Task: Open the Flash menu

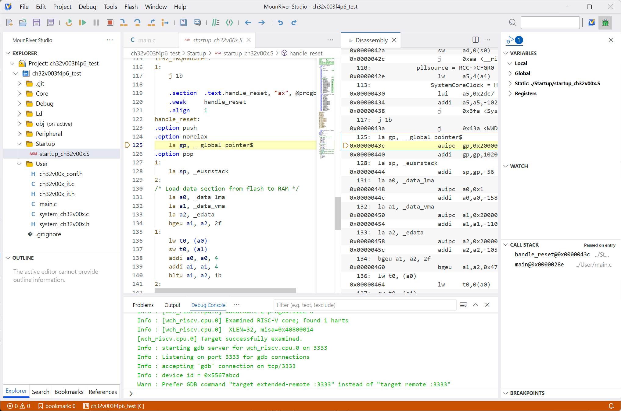Action: point(131,7)
